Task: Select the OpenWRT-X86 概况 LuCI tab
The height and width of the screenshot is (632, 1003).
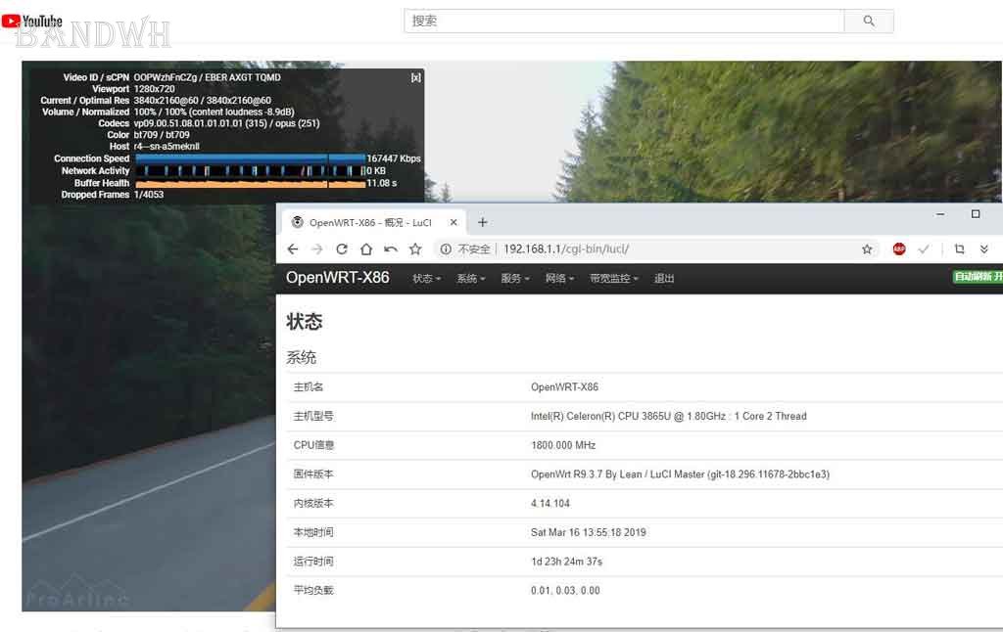Action: [371, 222]
